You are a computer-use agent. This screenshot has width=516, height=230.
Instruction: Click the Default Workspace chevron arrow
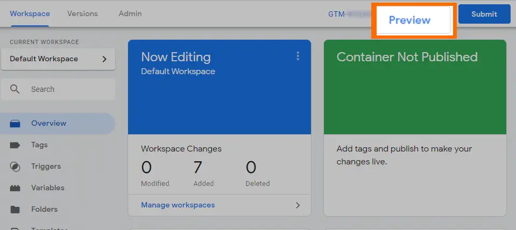point(104,59)
